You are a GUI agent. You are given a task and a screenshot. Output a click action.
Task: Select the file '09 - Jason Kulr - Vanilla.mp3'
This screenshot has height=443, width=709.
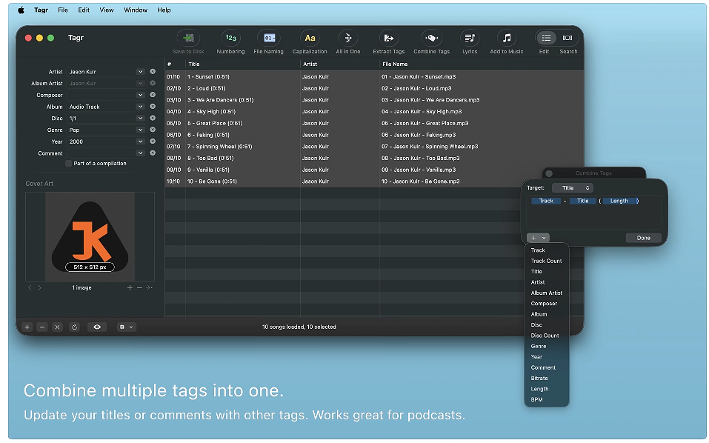click(x=419, y=170)
